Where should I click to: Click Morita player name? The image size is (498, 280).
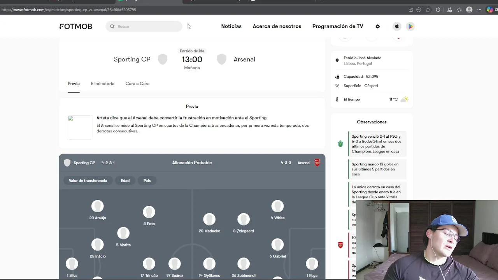123,245
